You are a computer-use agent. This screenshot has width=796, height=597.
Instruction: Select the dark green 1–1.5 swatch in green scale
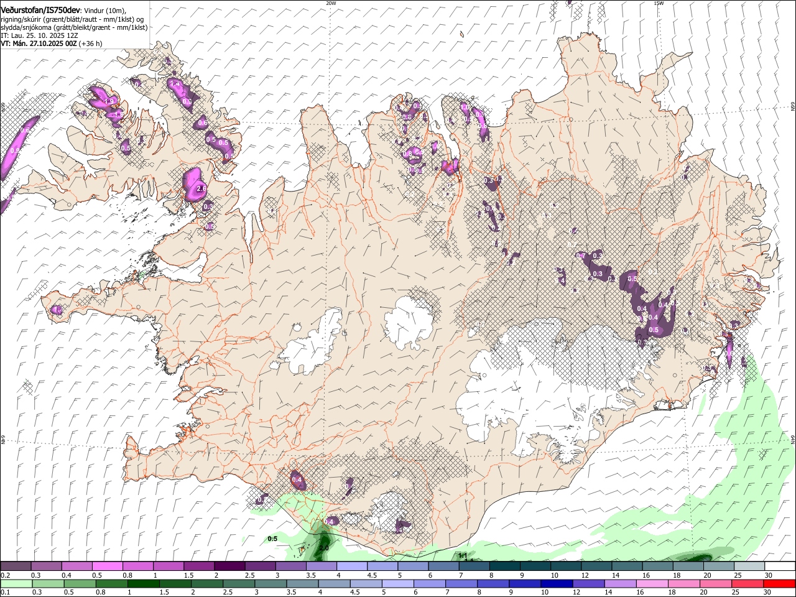(144, 584)
